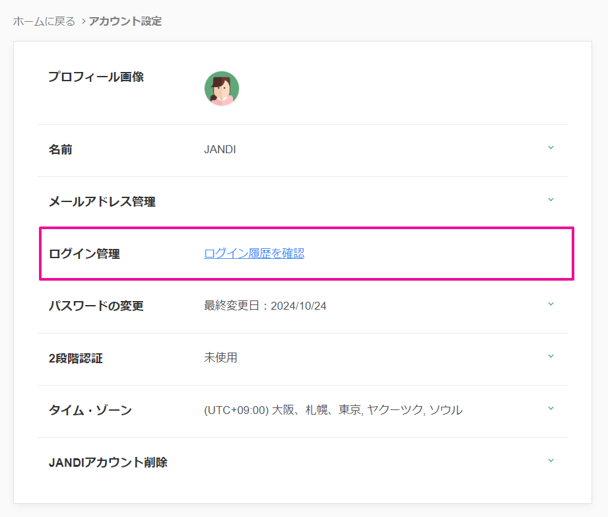
Task: Expand the 名前 row chevron
Action: (551, 148)
